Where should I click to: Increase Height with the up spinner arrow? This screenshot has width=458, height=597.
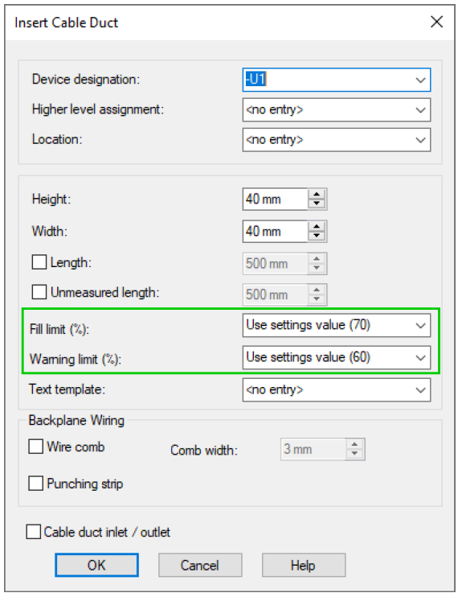317,194
